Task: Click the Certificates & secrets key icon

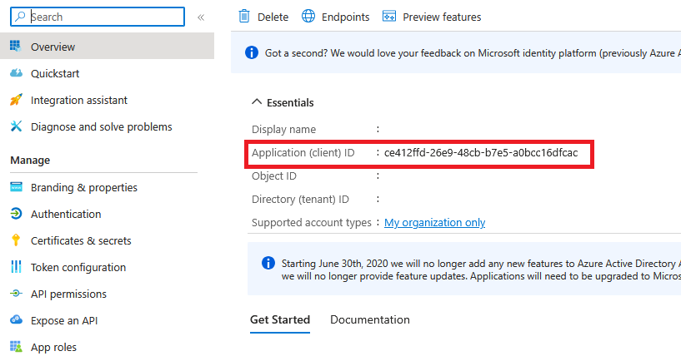Action: pos(16,241)
